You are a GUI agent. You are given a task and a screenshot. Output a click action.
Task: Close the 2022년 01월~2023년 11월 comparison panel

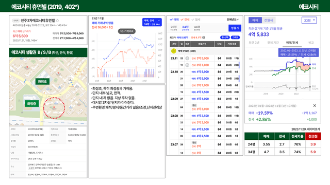(315, 105)
